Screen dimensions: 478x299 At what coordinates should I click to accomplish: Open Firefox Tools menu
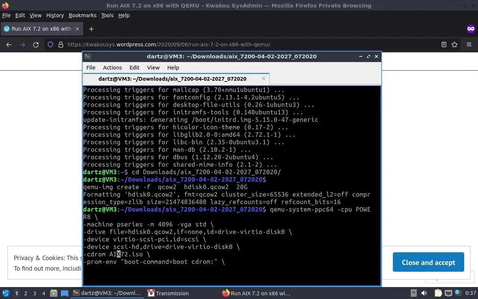point(107,15)
